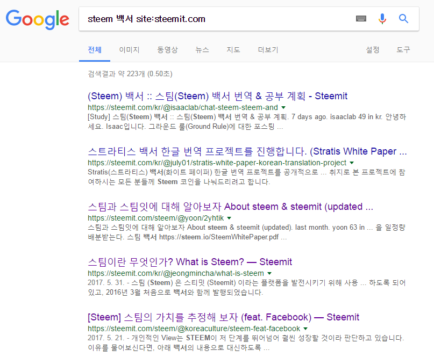The width and height of the screenshot is (434, 358).
Task: Click the koreaculture/steem-feat-facebook URL text
Action: (194, 328)
